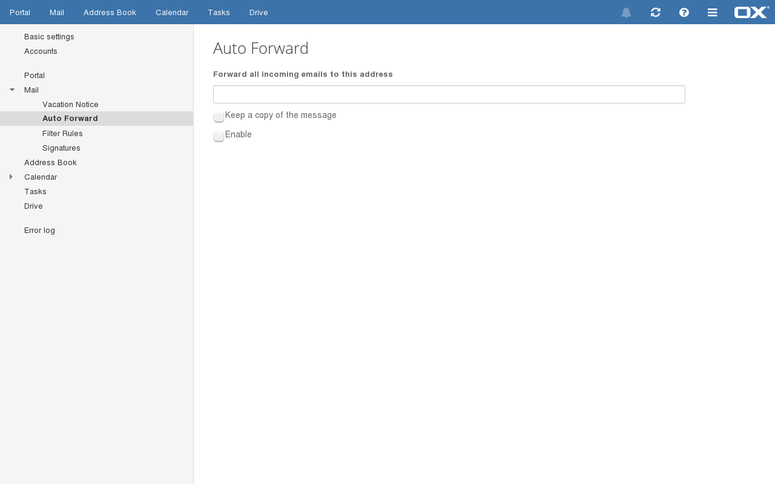
Task: Select Filter Rules in sidebar
Action: click(x=62, y=134)
